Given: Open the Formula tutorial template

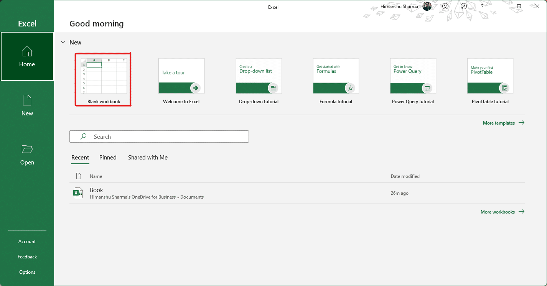Looking at the screenshot, I should click(336, 81).
